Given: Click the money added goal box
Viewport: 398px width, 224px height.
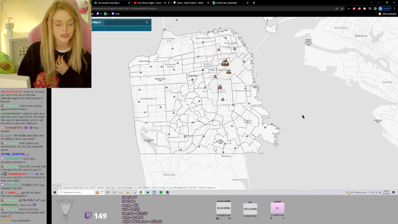Looking at the screenshot, I should 224,208.
